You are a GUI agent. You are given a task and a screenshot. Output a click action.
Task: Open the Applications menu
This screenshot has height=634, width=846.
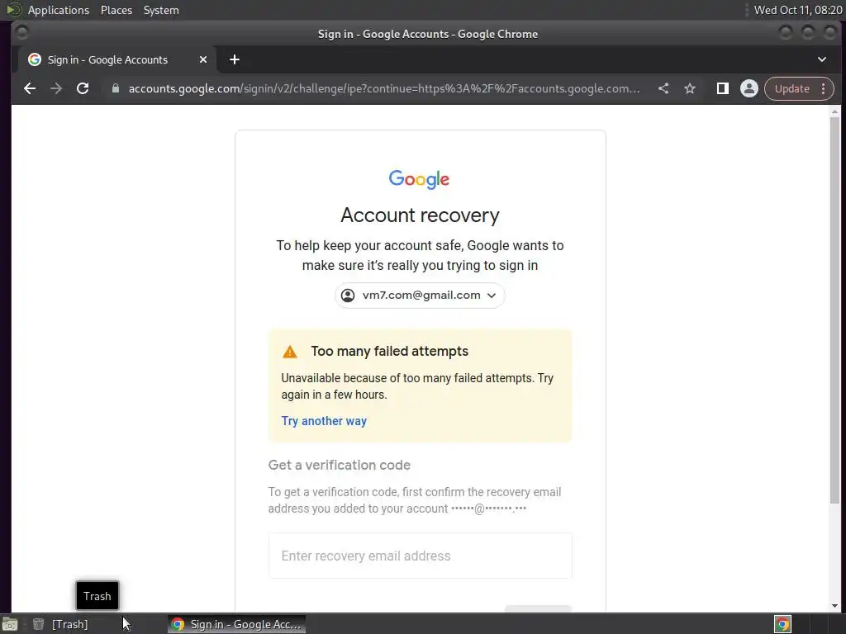tap(59, 10)
